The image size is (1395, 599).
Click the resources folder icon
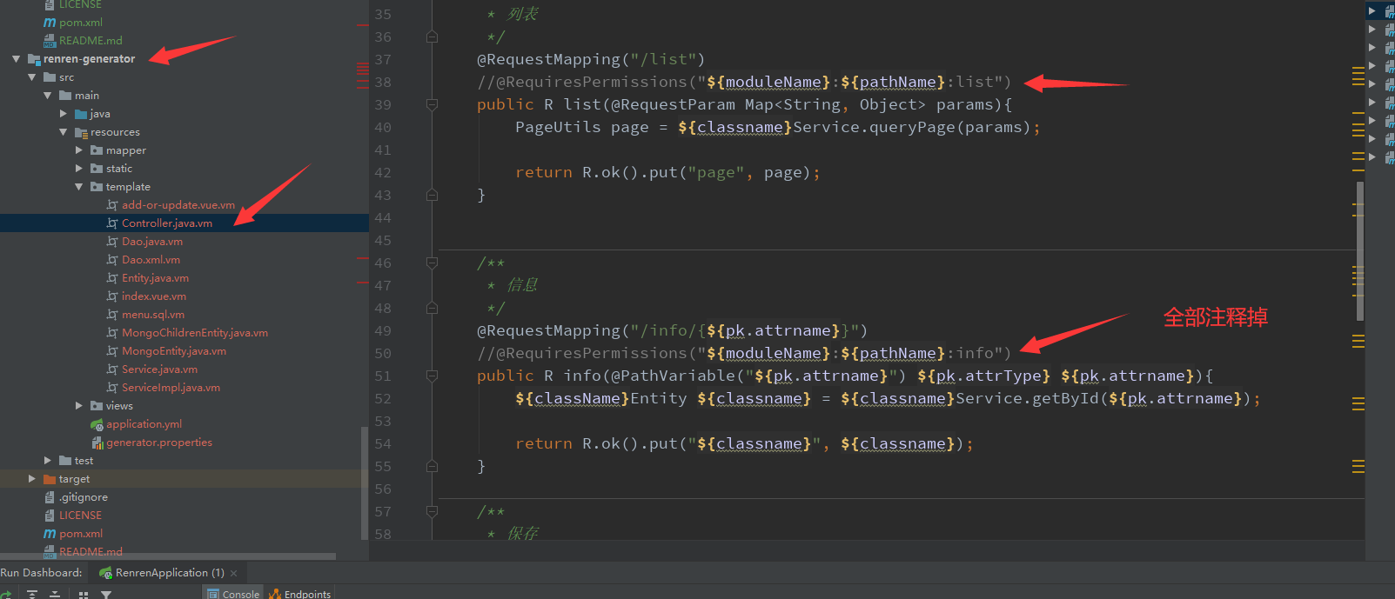[x=81, y=132]
